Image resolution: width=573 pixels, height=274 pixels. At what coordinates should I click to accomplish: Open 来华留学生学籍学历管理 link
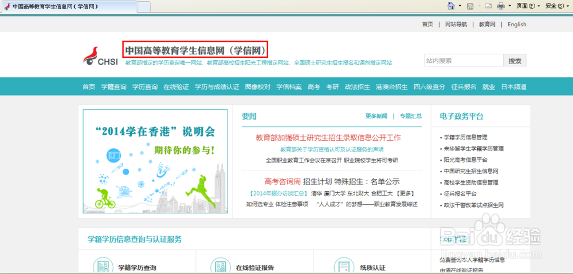tap(474, 149)
